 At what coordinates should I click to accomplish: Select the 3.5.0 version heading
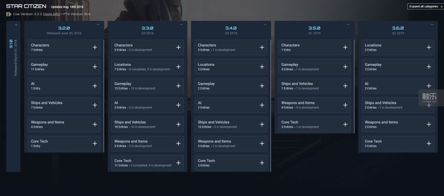click(x=314, y=28)
